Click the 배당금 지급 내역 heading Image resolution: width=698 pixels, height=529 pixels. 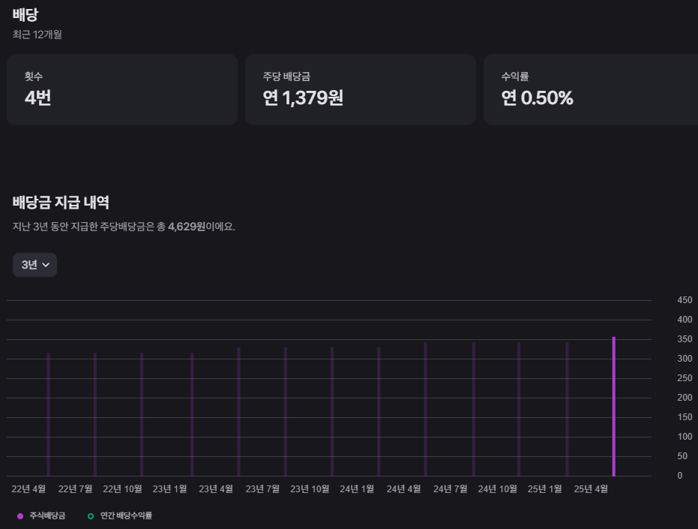(x=61, y=203)
